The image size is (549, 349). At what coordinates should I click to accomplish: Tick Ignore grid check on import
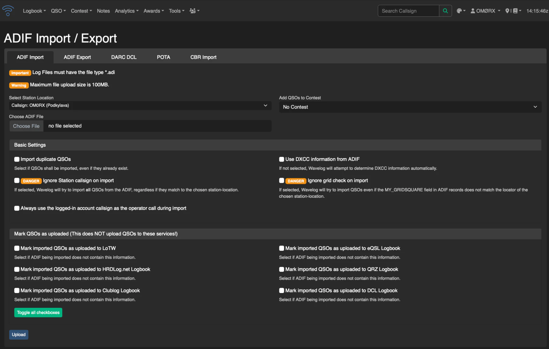pyautogui.click(x=282, y=180)
